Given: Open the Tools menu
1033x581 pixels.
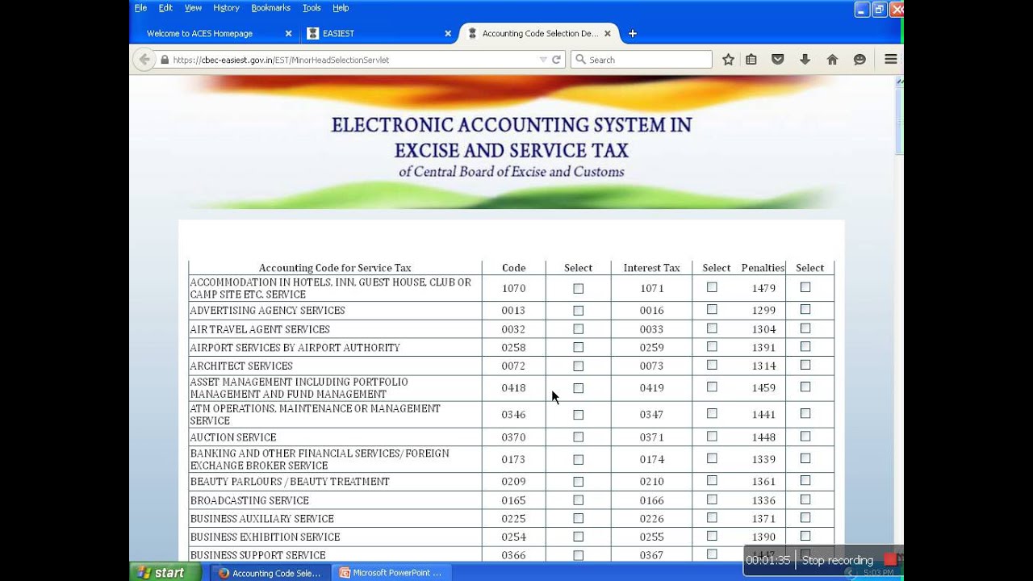Looking at the screenshot, I should click(312, 7).
